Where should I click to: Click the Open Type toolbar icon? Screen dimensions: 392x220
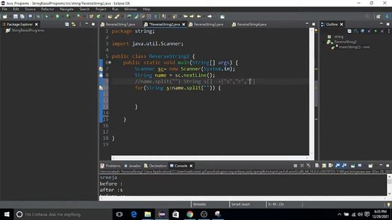(110, 16)
